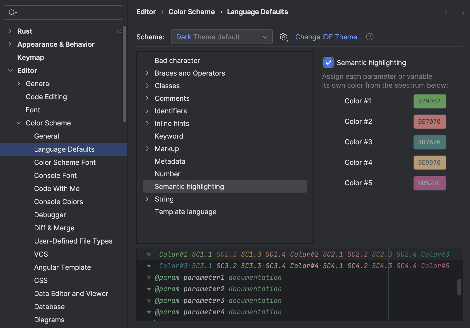Image resolution: width=470 pixels, height=328 pixels.
Task: Open Console Font page
Action: (55, 176)
